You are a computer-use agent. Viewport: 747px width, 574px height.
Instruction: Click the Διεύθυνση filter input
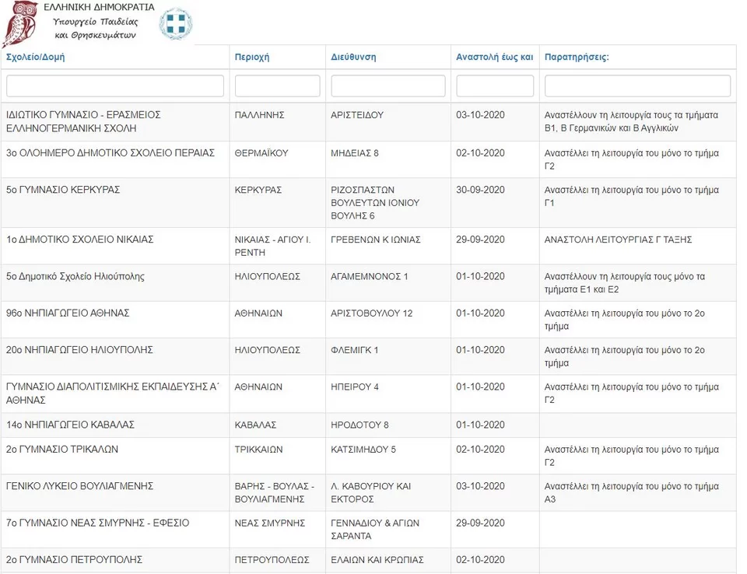click(388, 86)
